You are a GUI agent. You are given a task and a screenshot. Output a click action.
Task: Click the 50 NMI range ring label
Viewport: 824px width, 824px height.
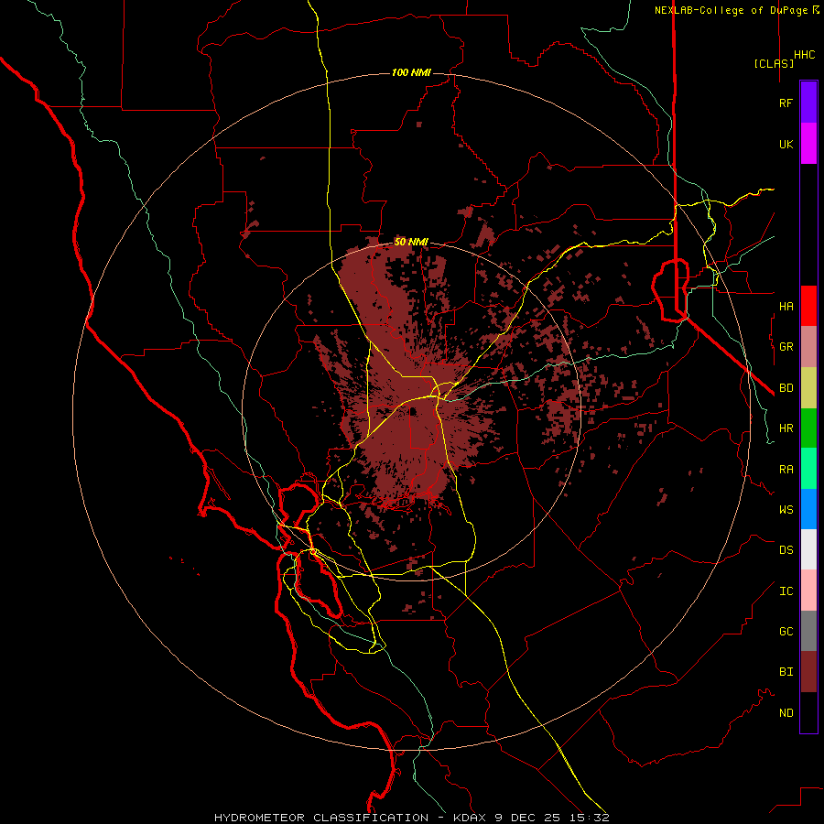pos(411,242)
